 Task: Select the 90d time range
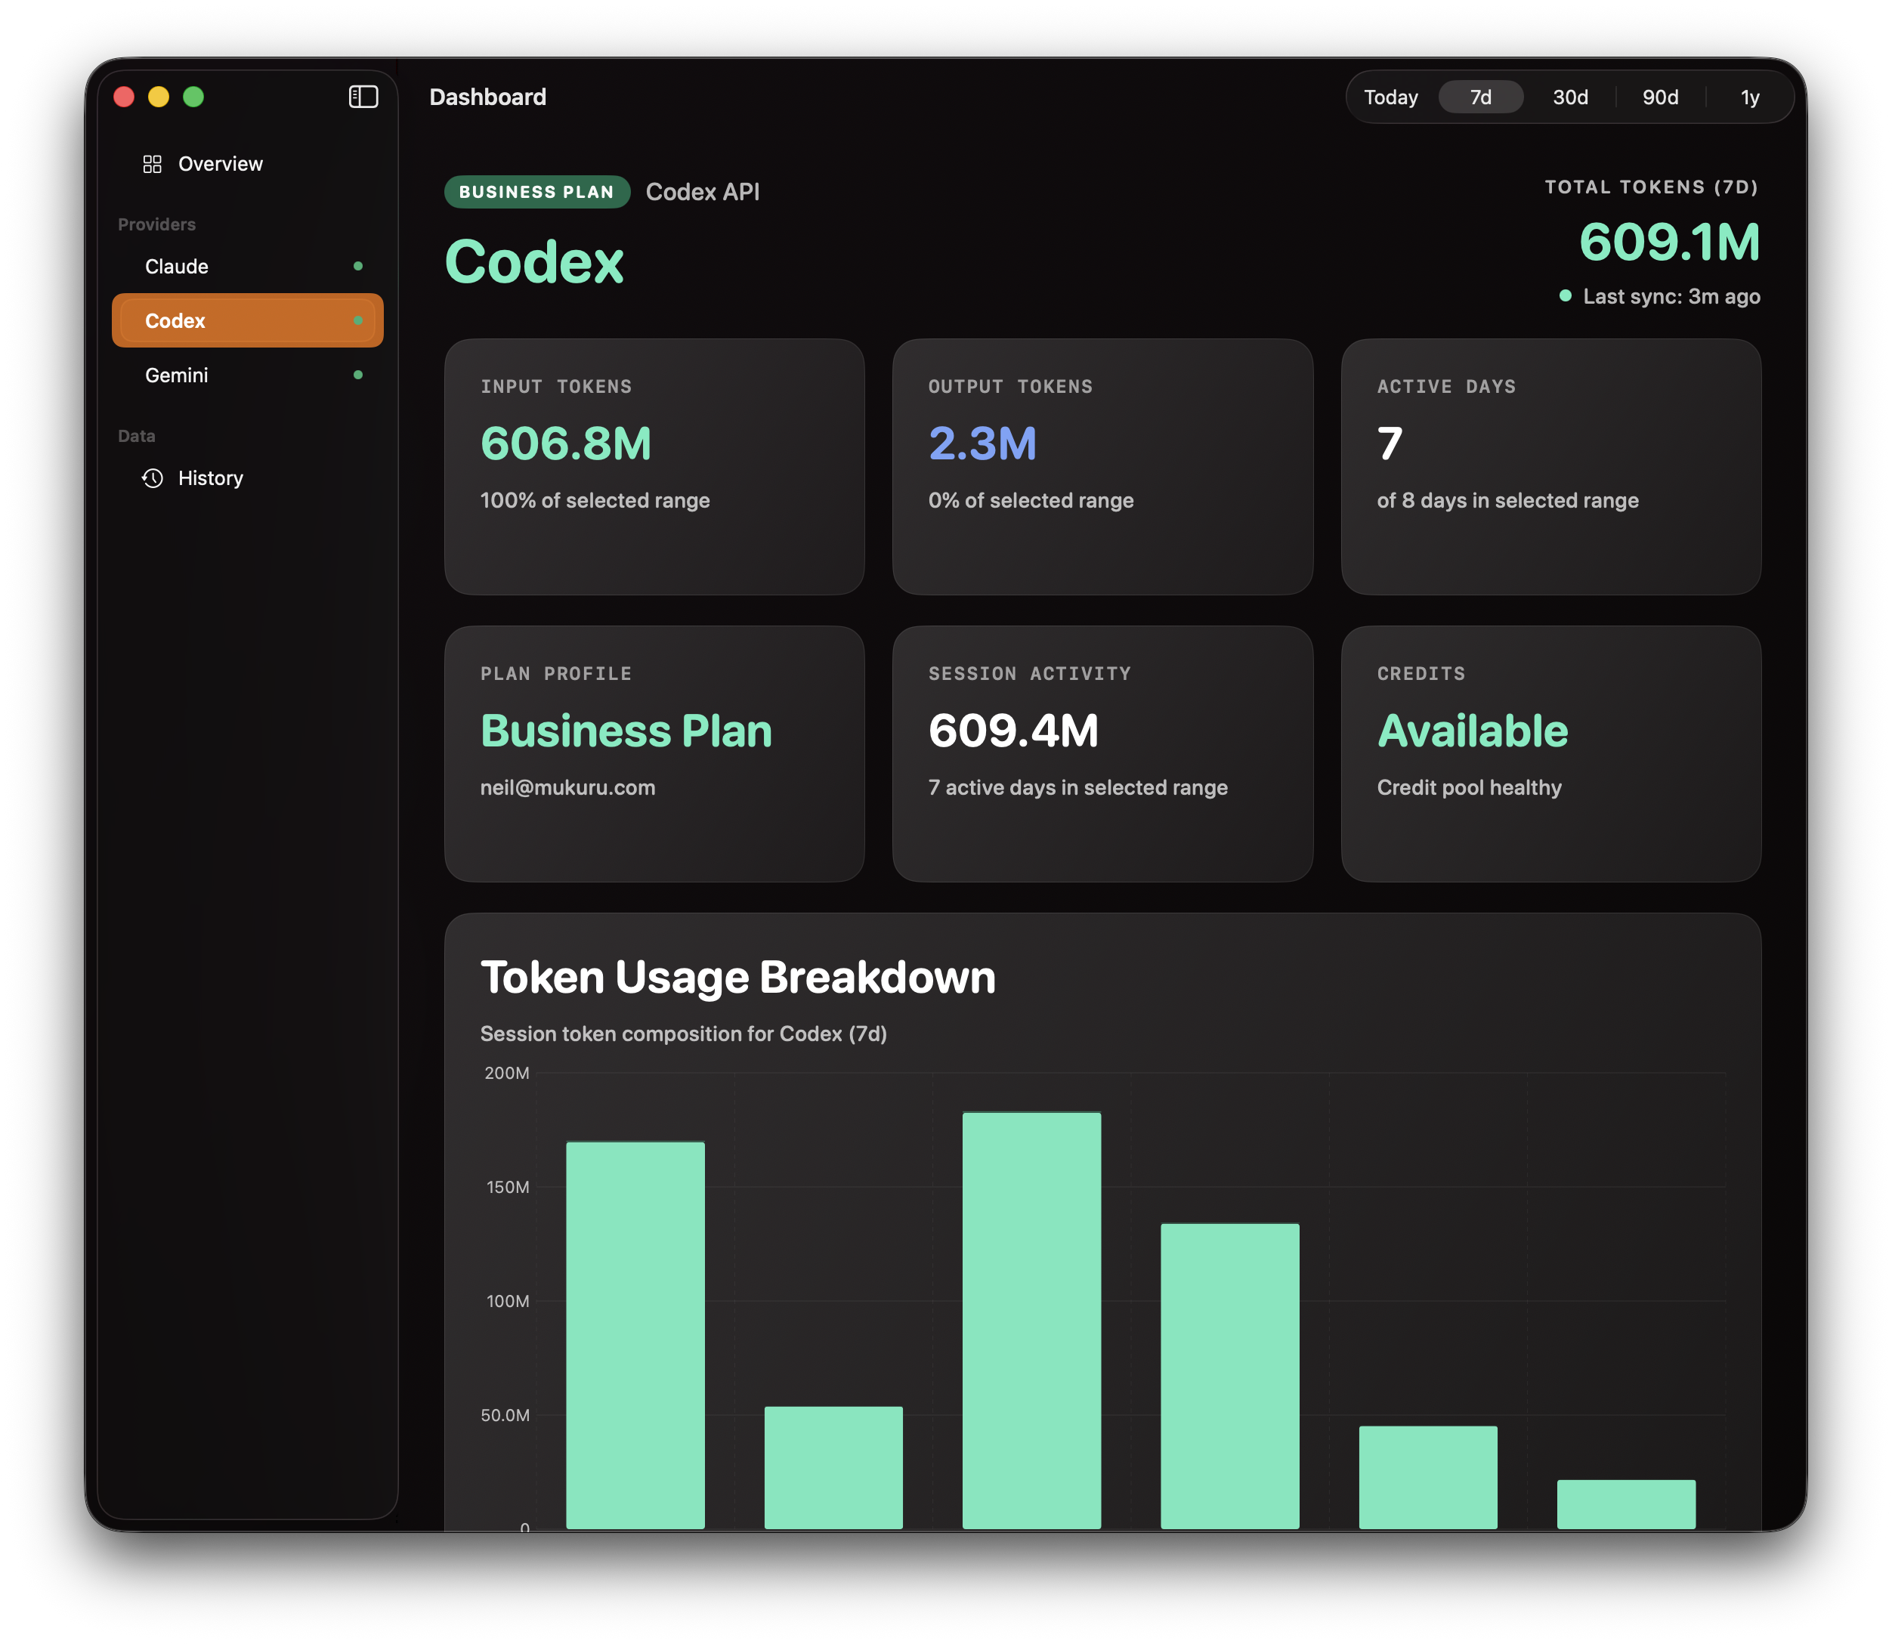pyautogui.click(x=1660, y=97)
